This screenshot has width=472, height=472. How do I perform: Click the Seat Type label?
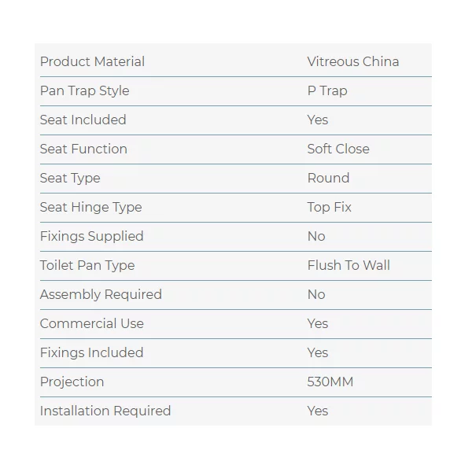coord(70,178)
